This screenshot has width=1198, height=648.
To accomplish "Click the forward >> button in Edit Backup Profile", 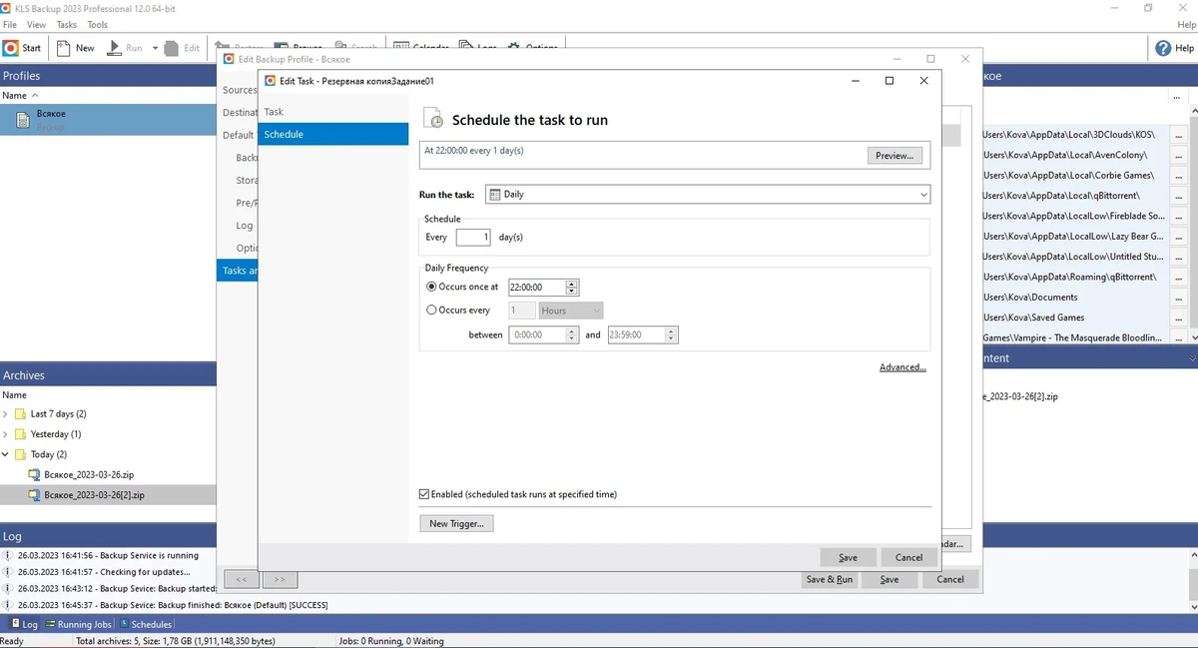I will click(280, 579).
